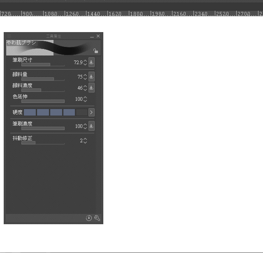263x253 pixels.
Task: Select the fourth 硬度 hardness block
Action: pyautogui.click(x=69, y=112)
